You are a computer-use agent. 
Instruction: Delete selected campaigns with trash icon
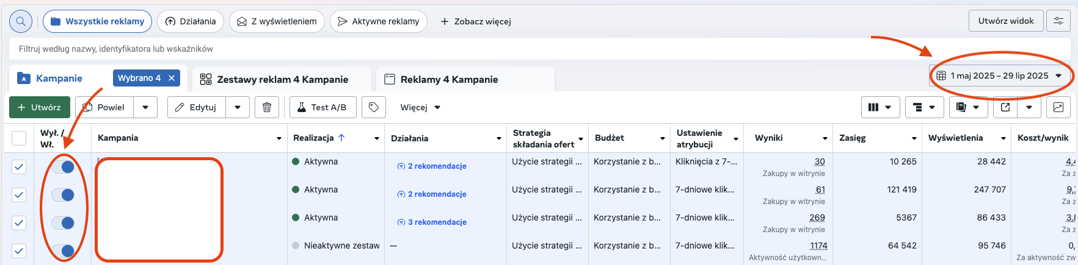267,107
